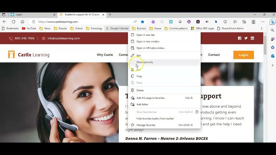Open the PowerSchool Admin favorite
The width and height of the screenshot is (276, 155).
click(x=231, y=29)
